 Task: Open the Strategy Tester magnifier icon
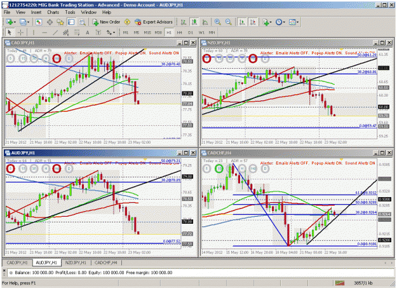(x=82, y=22)
